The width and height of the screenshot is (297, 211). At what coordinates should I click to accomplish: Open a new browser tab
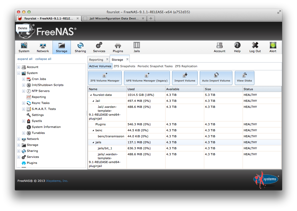[151, 18]
